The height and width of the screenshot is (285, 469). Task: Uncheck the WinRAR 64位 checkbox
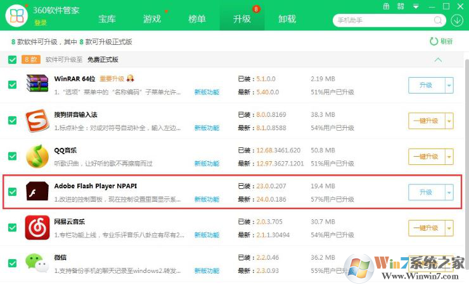12,85
